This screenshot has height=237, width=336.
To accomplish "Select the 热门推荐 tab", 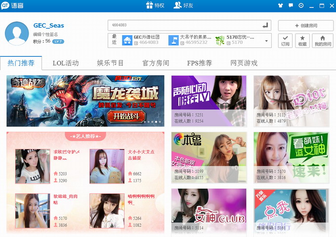I will click(21, 63).
